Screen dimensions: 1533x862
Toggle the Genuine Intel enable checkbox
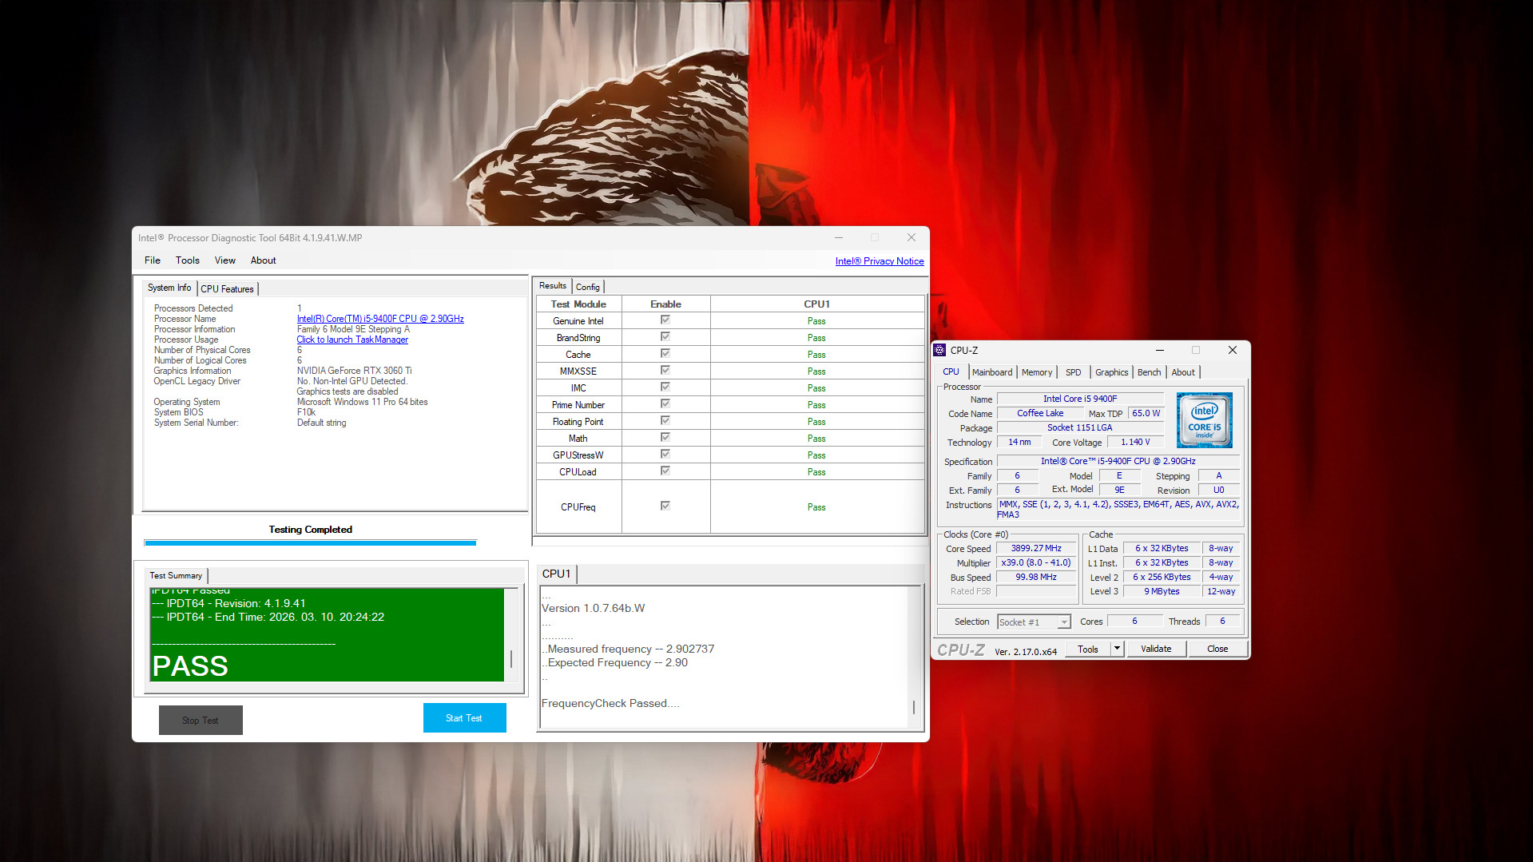(x=665, y=320)
